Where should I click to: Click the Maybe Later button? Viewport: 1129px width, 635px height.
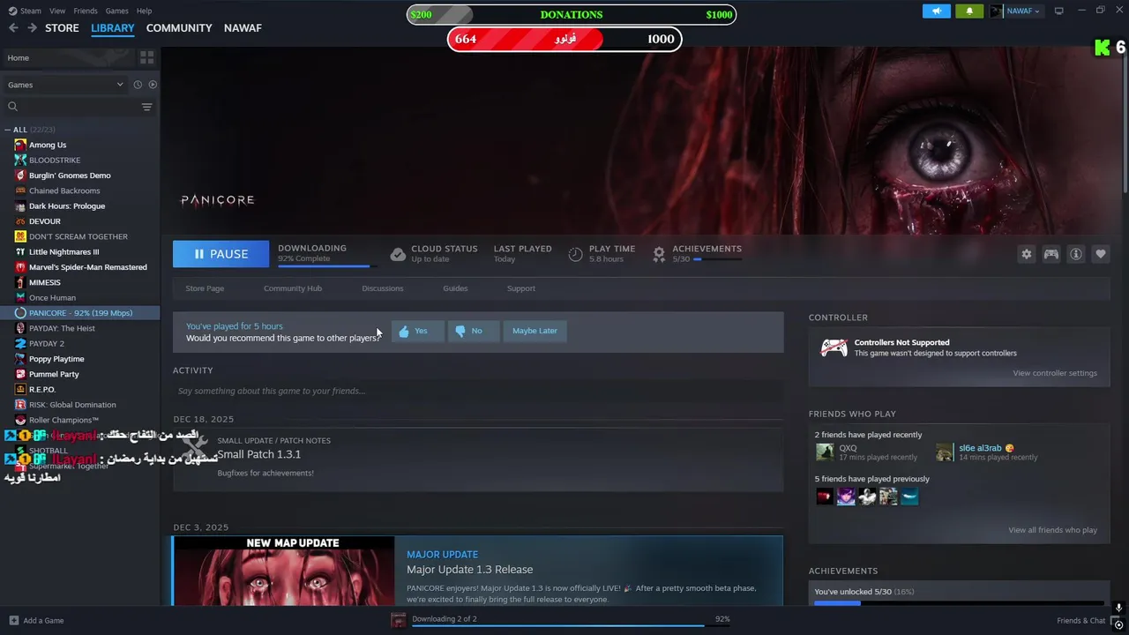[x=535, y=331]
